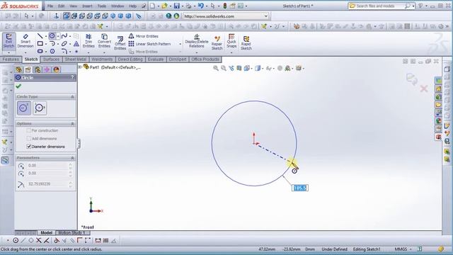Switch to the Motion Study 1 tab
This screenshot has width=453, height=255.
(x=71, y=233)
